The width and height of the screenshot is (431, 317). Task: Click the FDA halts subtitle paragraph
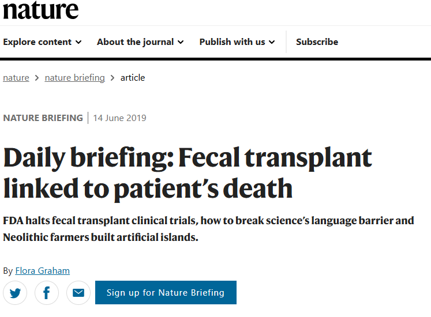pyautogui.click(x=208, y=229)
